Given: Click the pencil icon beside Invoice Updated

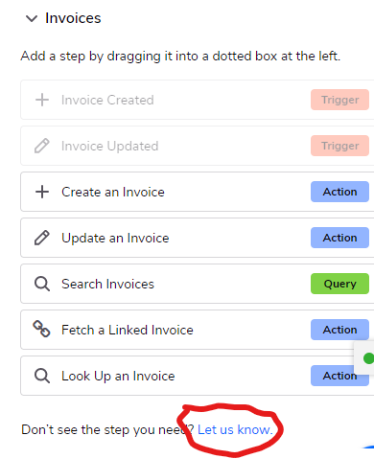Looking at the screenshot, I should pos(42,146).
